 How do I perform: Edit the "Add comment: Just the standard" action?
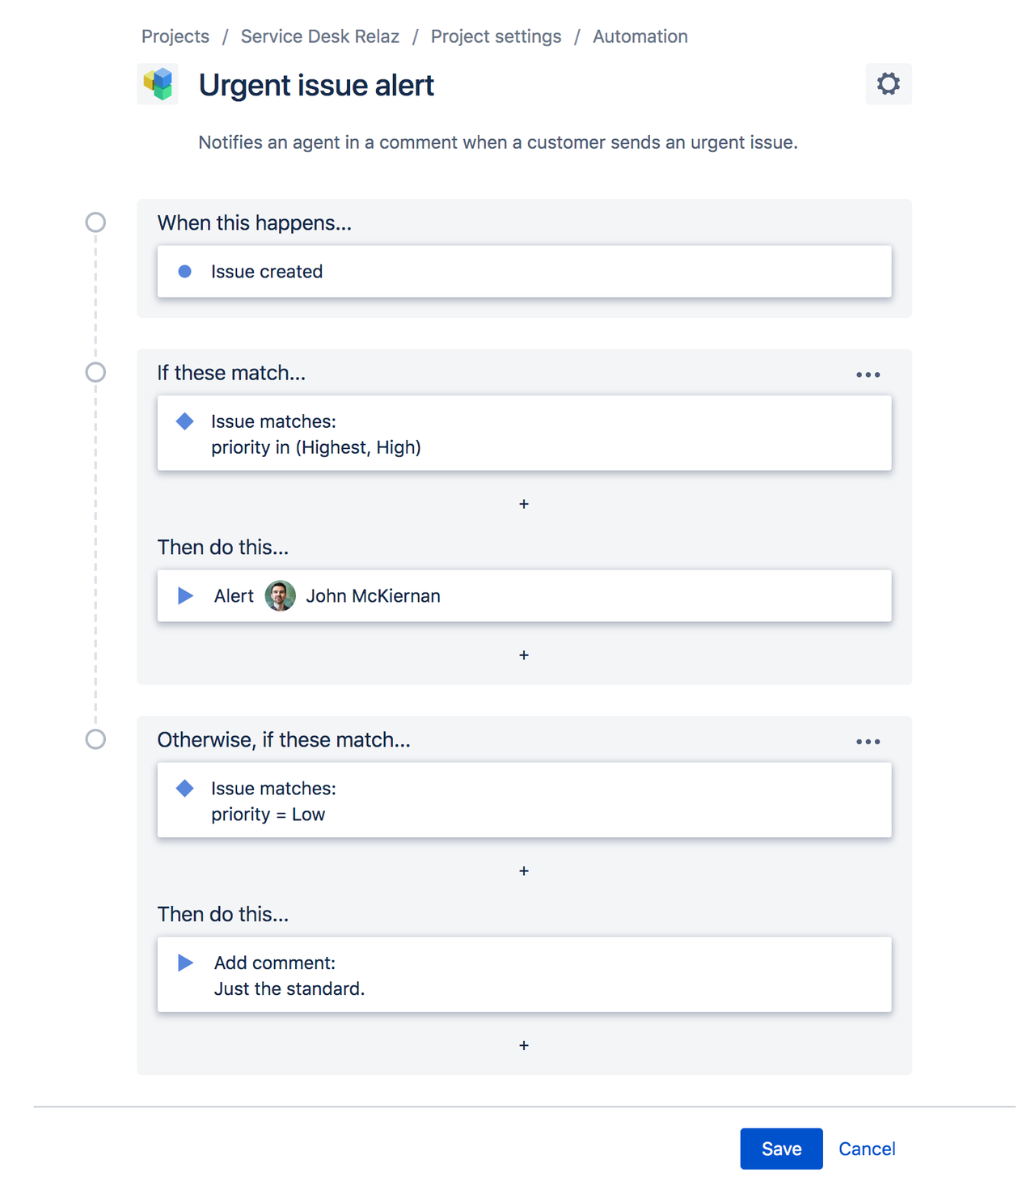(524, 975)
